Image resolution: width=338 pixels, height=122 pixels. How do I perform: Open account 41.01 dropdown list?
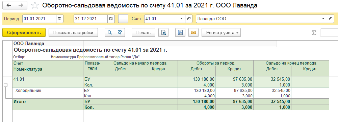click(x=181, y=19)
